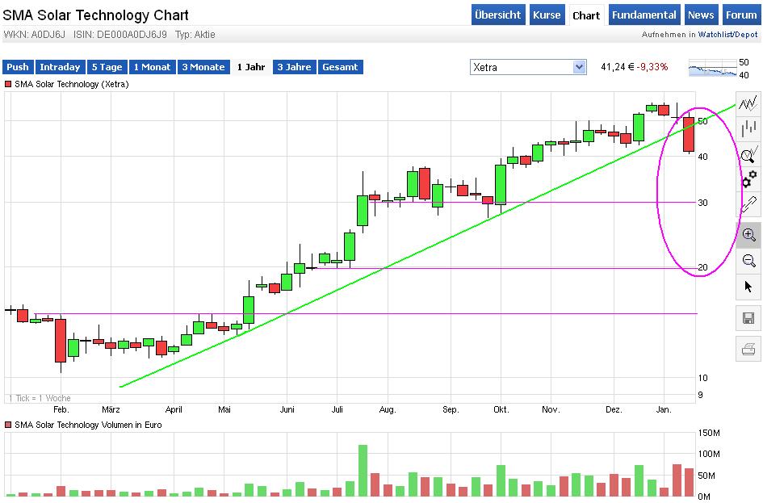Select the Gesamt time range

click(340, 67)
